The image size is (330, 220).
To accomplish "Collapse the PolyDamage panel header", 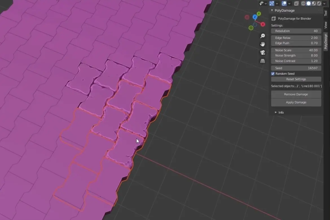I will pos(272,10).
